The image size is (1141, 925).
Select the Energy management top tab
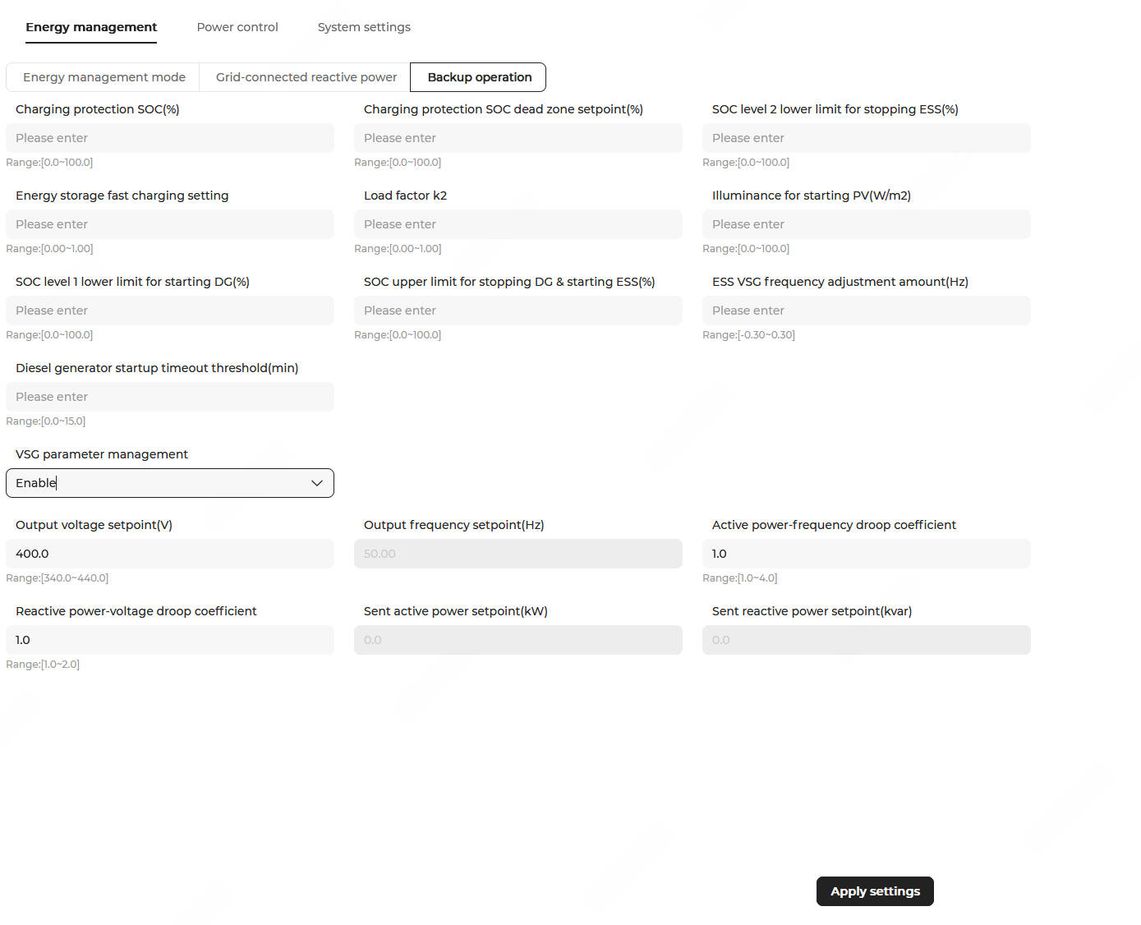pos(91,27)
